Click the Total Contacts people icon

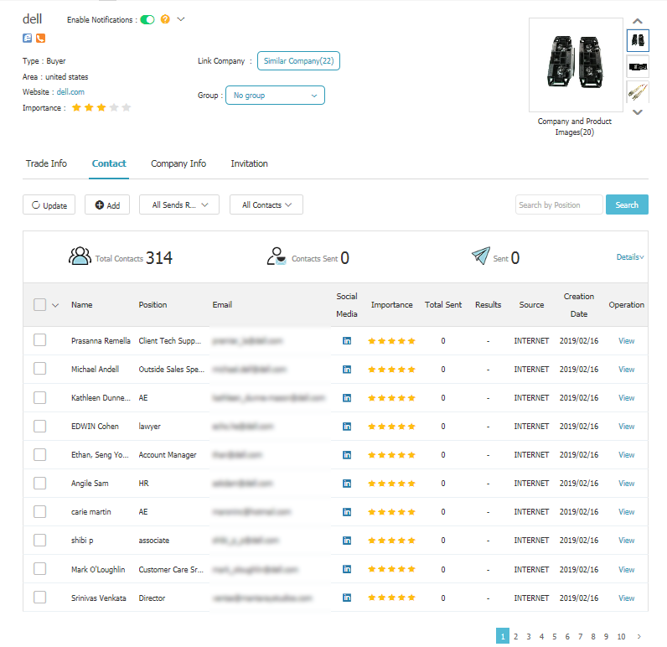click(80, 256)
